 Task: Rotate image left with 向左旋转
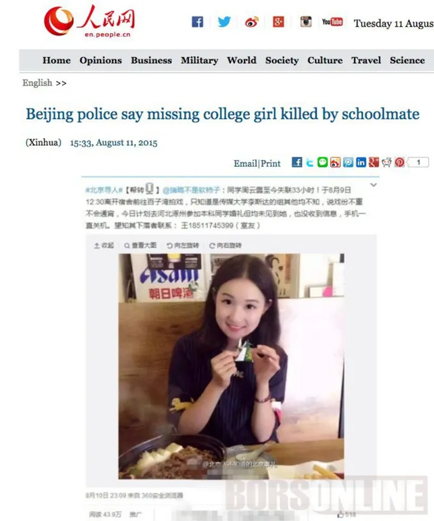(x=183, y=246)
